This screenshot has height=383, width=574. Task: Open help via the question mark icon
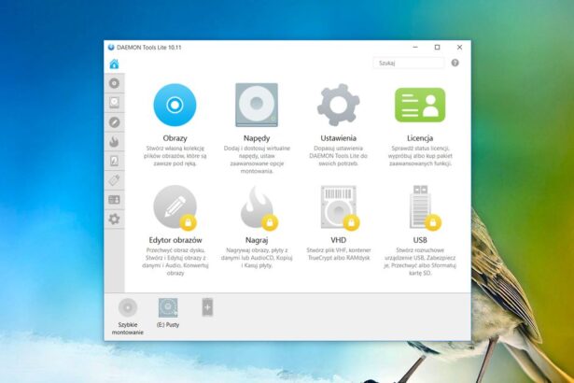455,63
